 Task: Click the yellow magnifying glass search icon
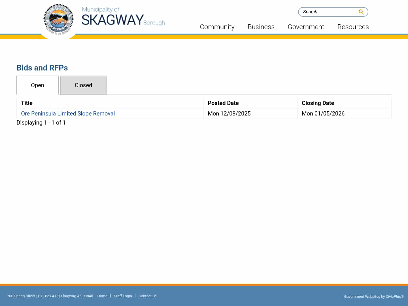361,12
